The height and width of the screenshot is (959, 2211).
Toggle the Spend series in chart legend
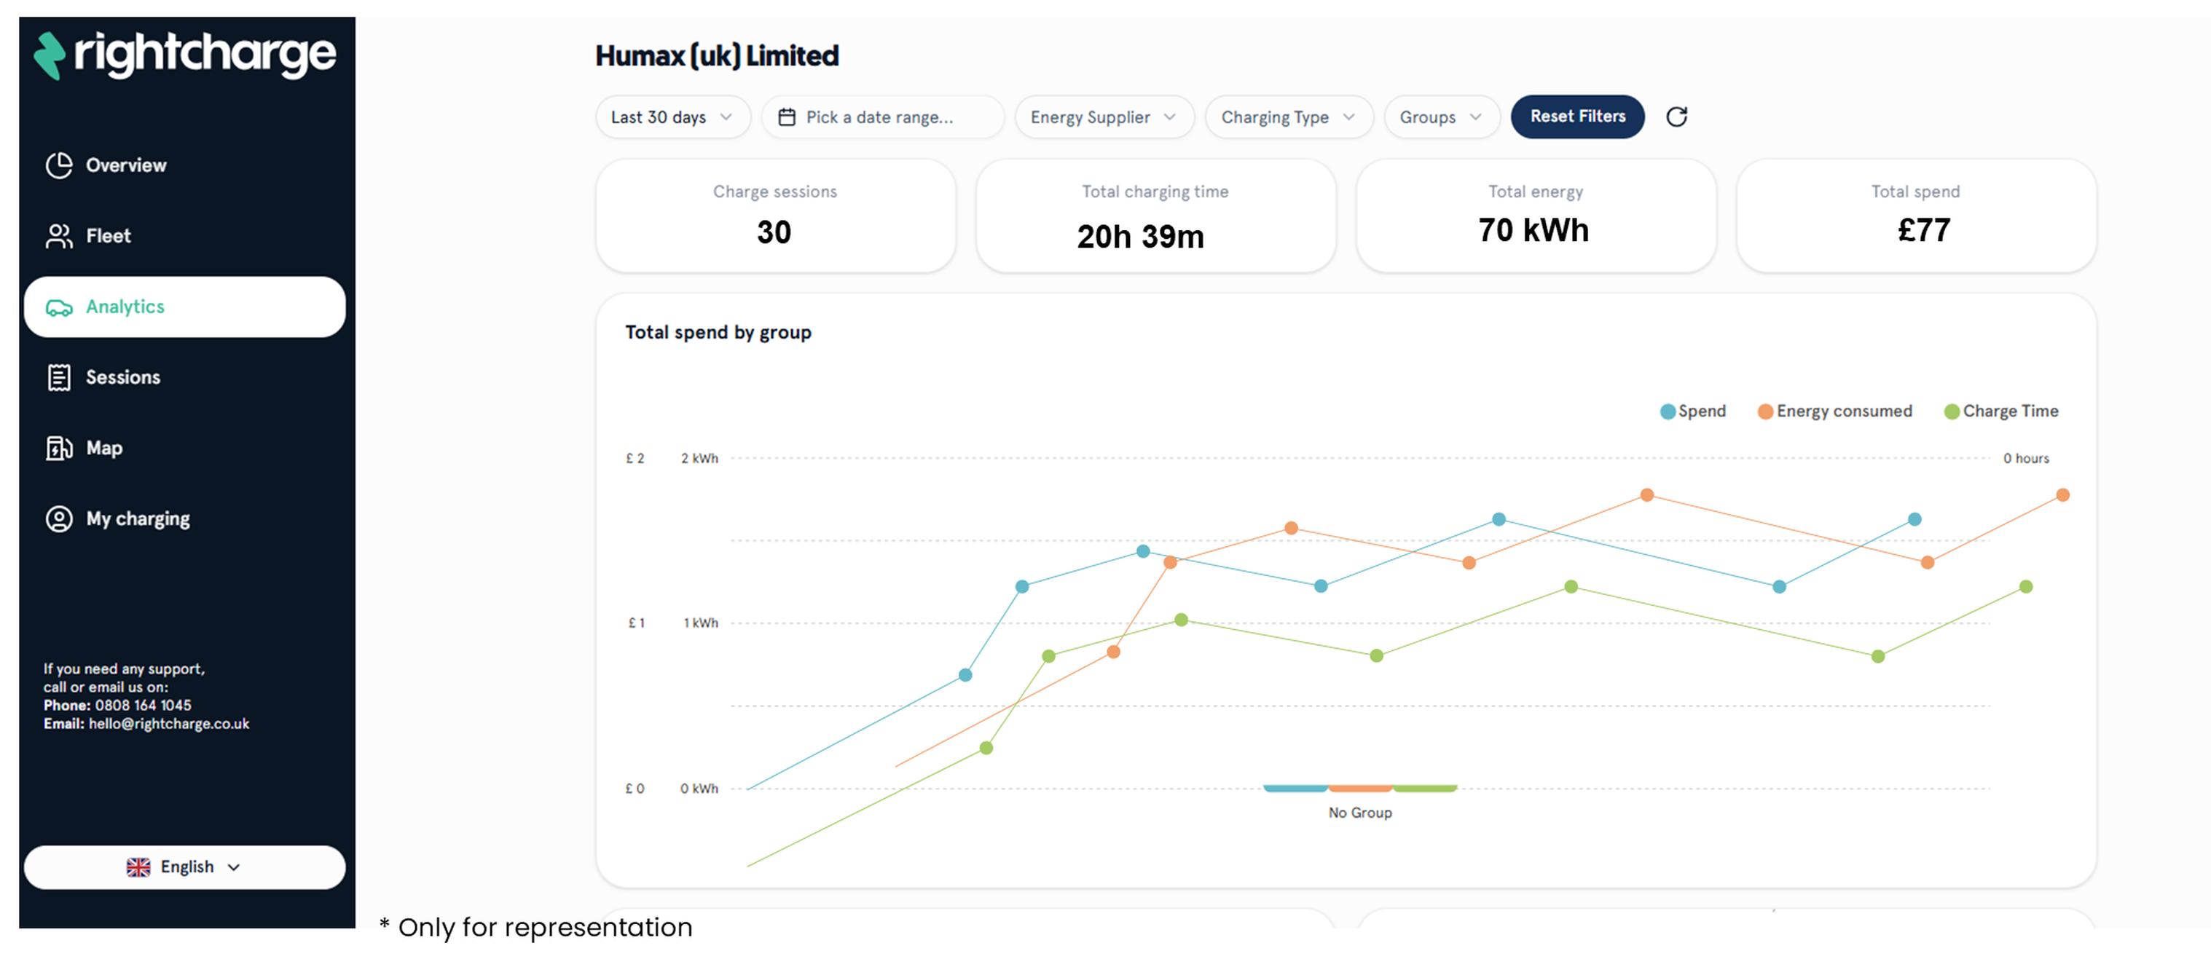[x=1692, y=411]
